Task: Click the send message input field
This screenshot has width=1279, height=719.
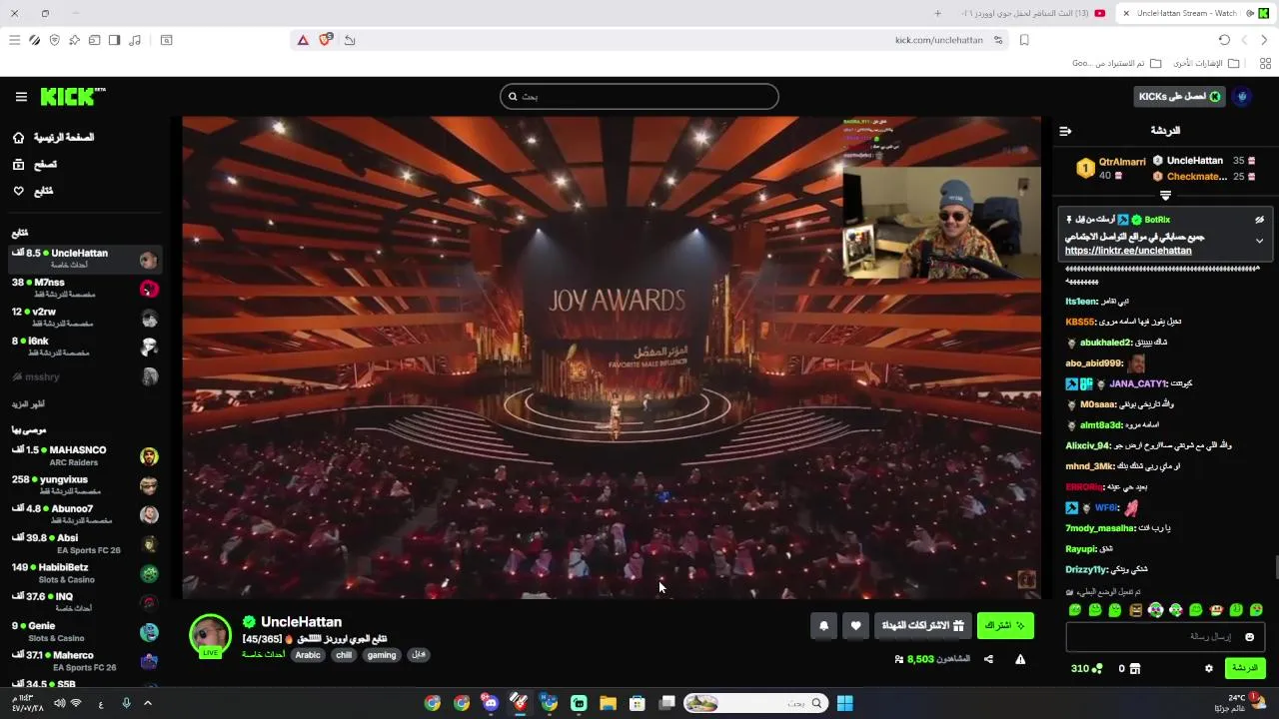Action: 1165,637
